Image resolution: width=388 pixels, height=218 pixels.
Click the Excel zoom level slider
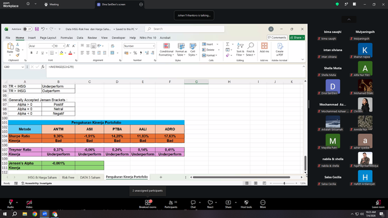[284, 183]
